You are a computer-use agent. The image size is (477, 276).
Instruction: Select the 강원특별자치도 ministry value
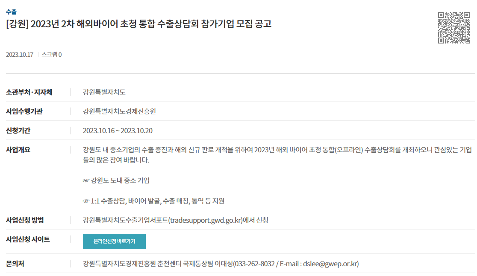point(104,92)
